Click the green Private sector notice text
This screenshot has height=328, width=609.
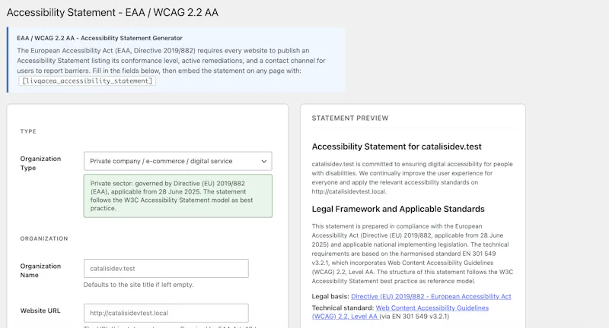pos(178,196)
